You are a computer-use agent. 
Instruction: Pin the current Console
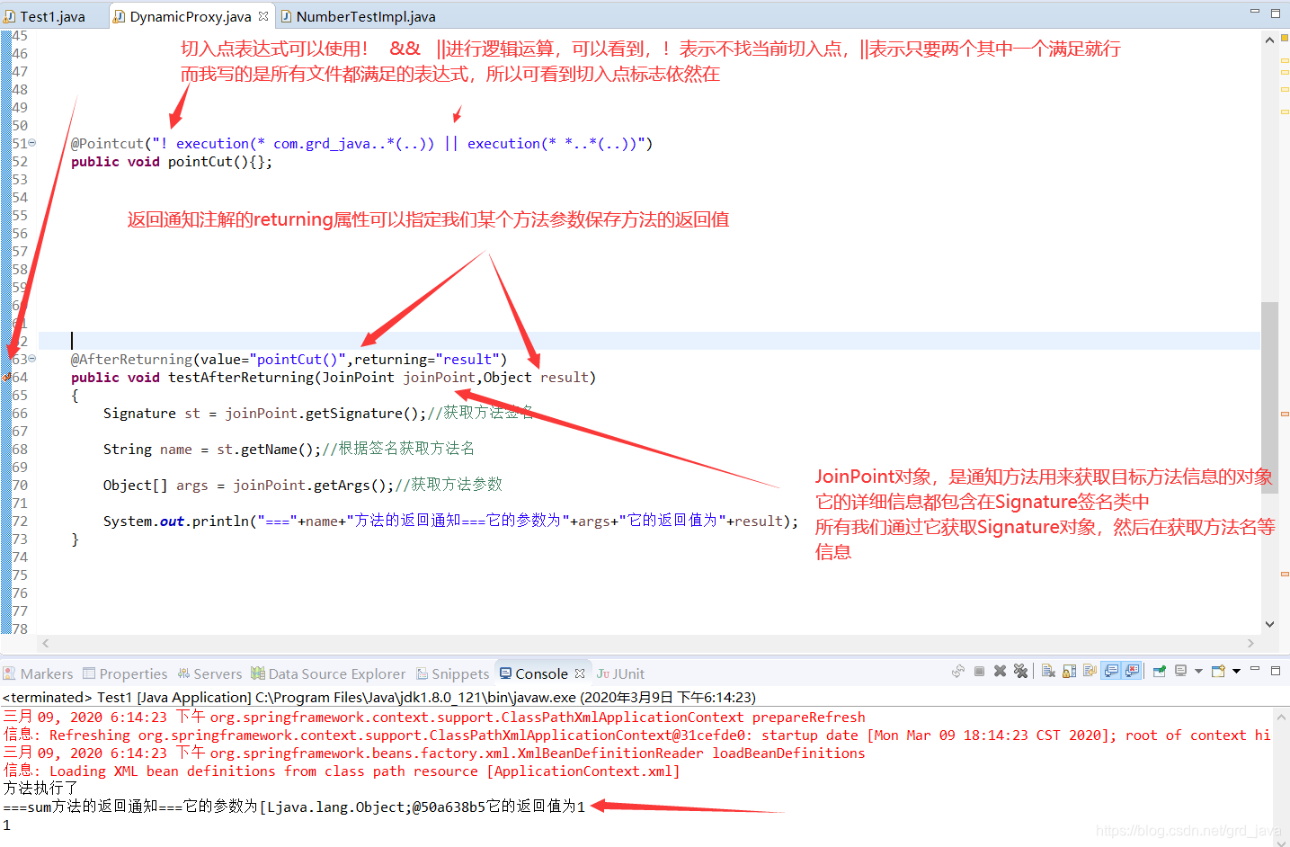click(x=1160, y=671)
